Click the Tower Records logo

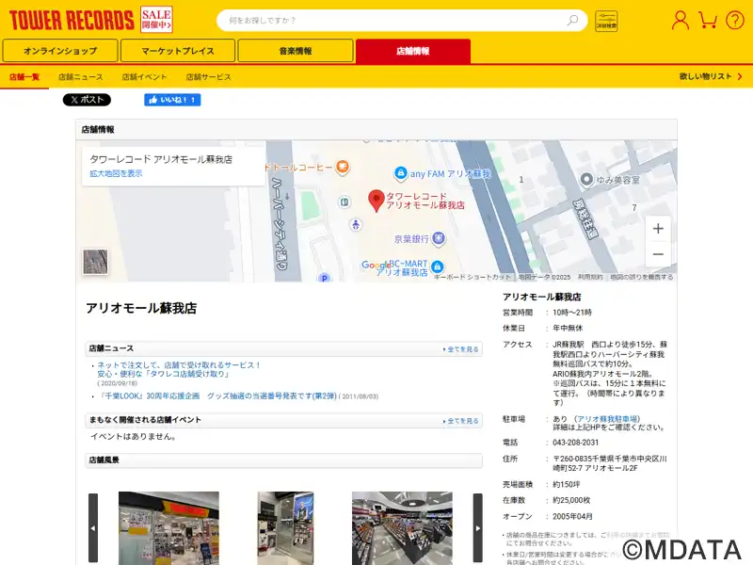pos(72,20)
